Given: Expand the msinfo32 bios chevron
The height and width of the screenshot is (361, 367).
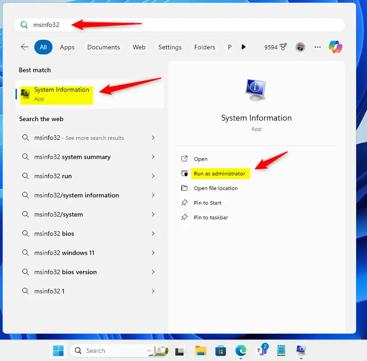Looking at the screenshot, I should pyautogui.click(x=153, y=234).
